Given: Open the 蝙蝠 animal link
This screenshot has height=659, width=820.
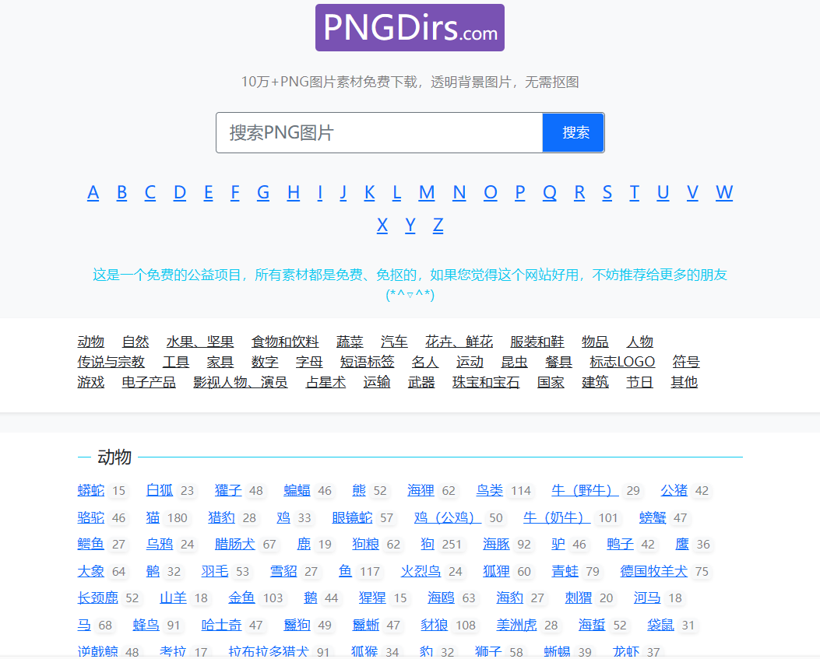Looking at the screenshot, I should [297, 490].
